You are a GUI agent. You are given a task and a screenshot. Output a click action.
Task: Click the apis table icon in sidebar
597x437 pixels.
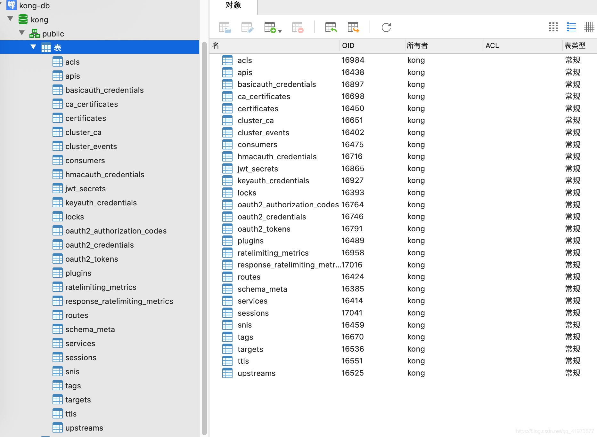coord(58,76)
